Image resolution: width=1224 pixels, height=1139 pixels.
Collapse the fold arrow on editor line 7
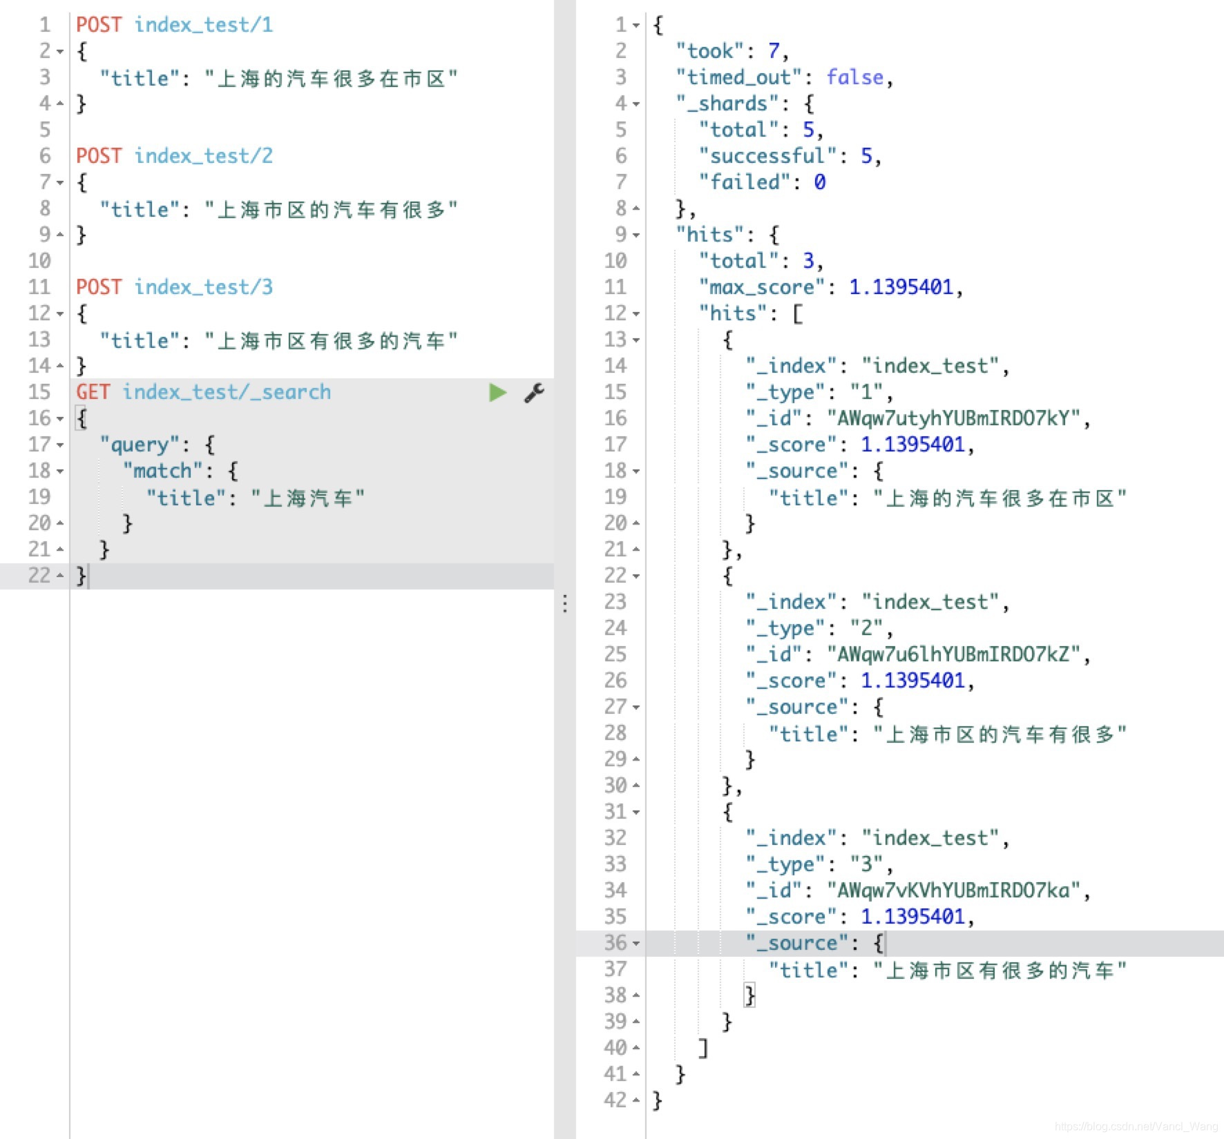60,183
